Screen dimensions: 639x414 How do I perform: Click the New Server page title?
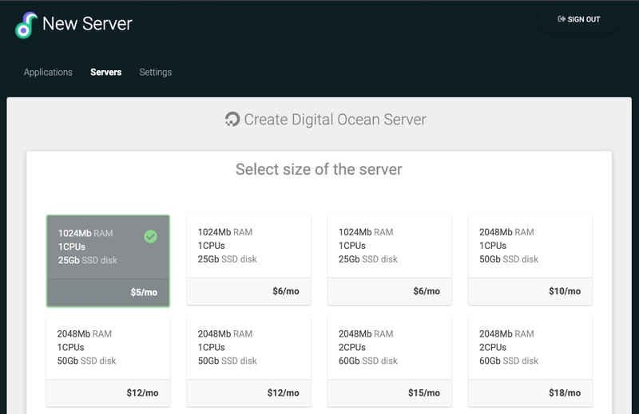click(87, 24)
